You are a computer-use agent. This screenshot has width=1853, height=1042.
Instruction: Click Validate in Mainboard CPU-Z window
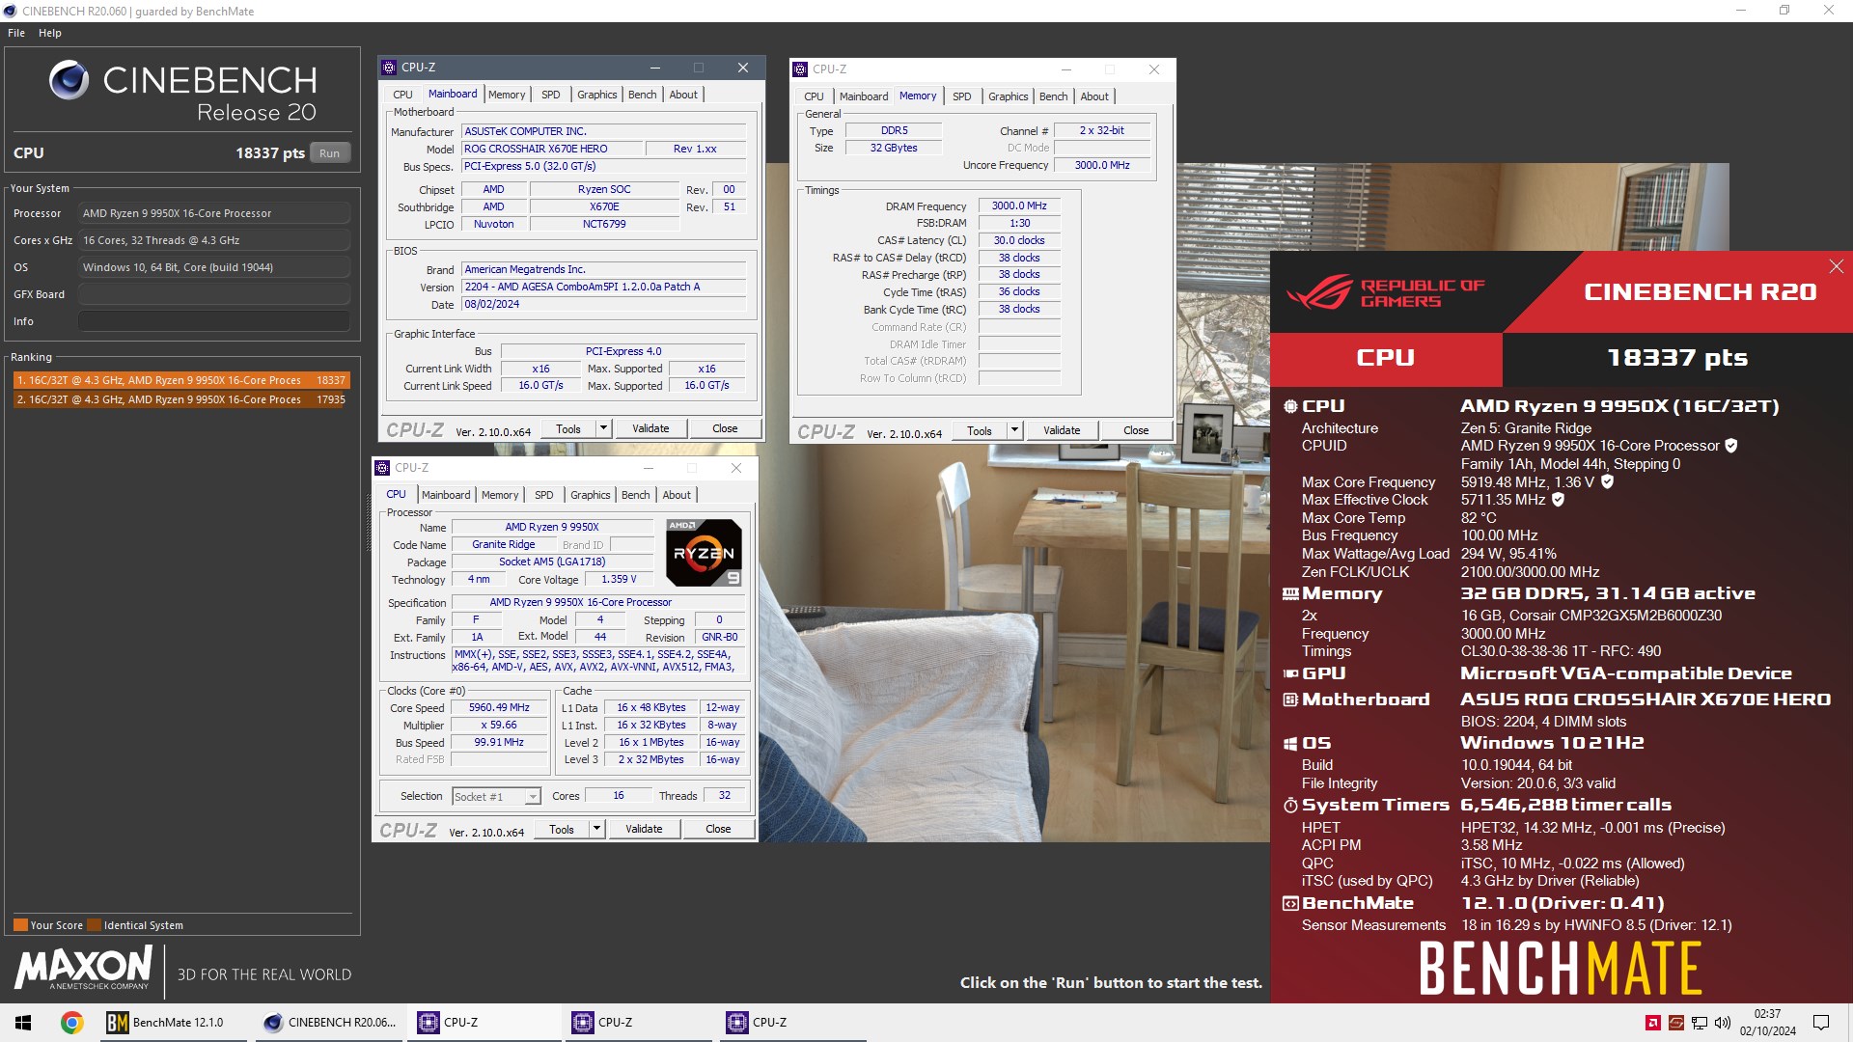[x=650, y=428]
